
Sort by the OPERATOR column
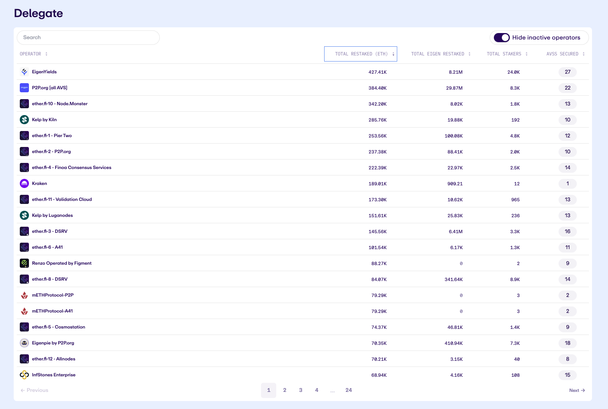pyautogui.click(x=33, y=54)
